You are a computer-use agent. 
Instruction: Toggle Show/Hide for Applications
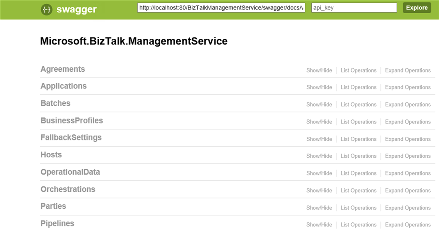(x=319, y=87)
